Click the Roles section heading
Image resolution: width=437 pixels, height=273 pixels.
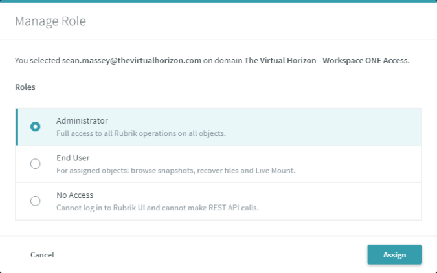[x=25, y=86]
